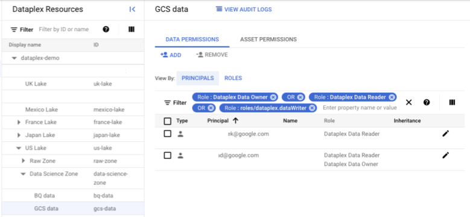Click the raw-zone ID cell
Screen dimensions: 470x217
105,161
